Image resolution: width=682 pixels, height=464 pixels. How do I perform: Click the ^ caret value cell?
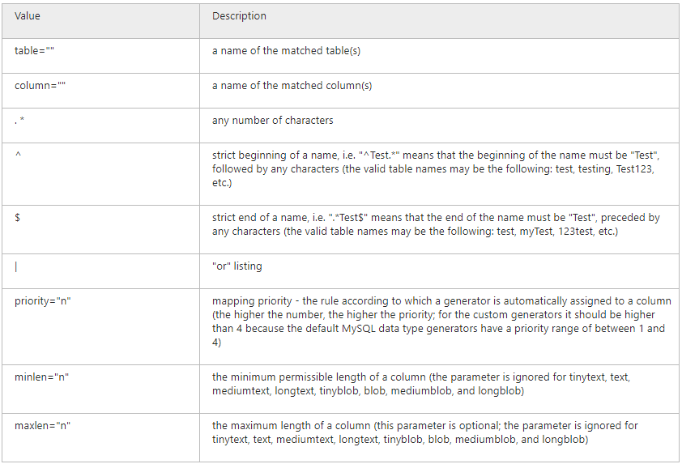100,174
